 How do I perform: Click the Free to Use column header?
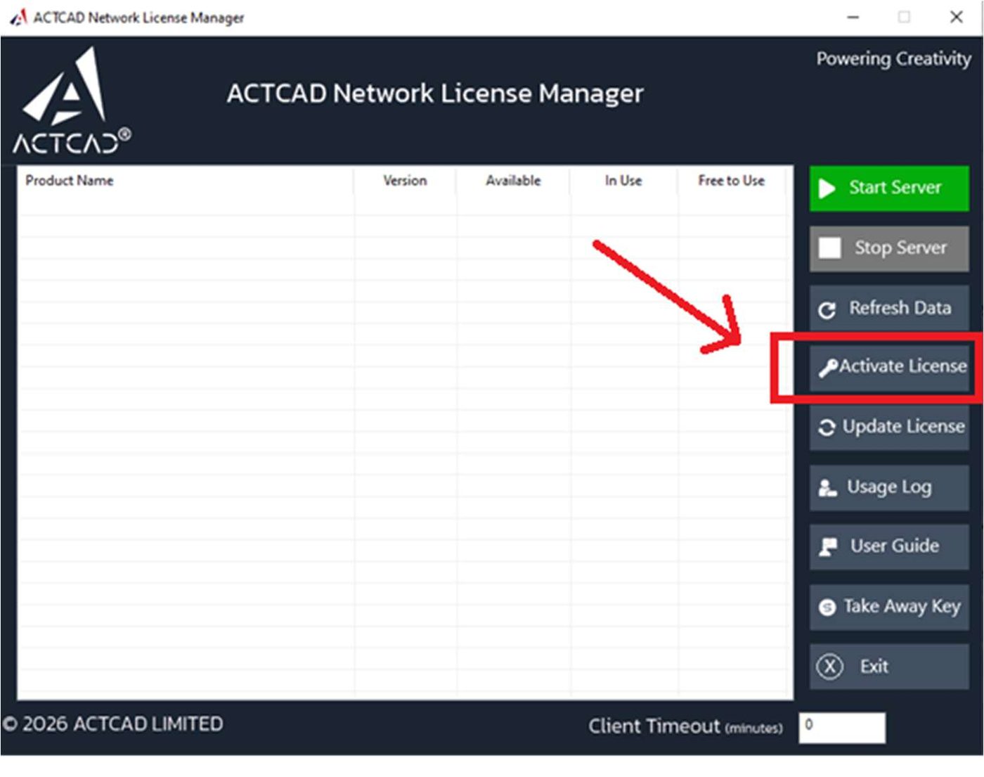click(731, 181)
